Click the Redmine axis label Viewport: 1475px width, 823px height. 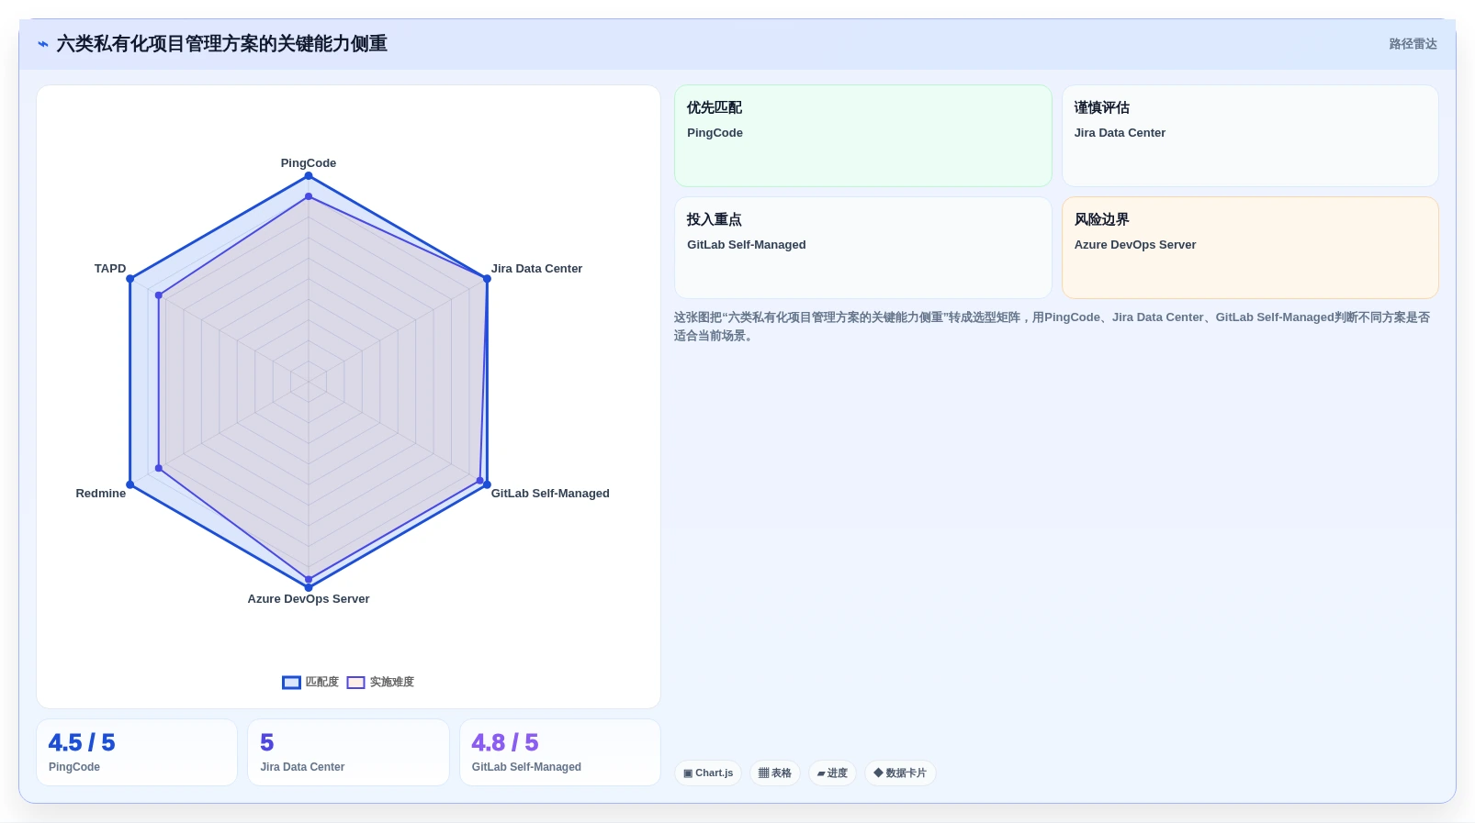click(101, 494)
